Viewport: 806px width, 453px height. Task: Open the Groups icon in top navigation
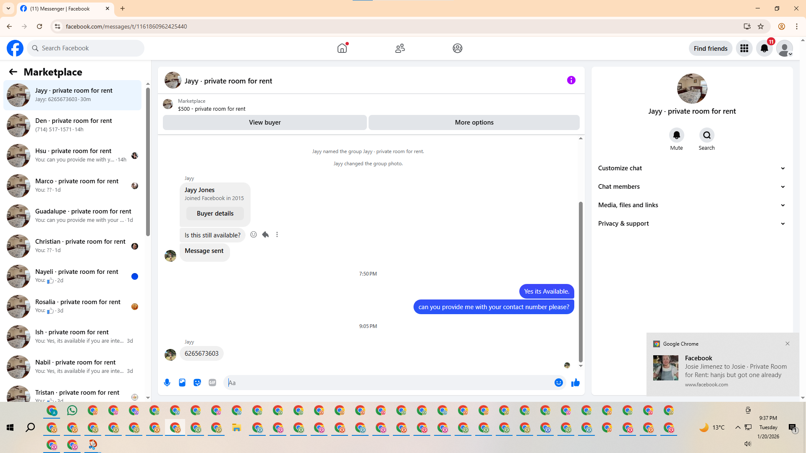(x=458, y=48)
